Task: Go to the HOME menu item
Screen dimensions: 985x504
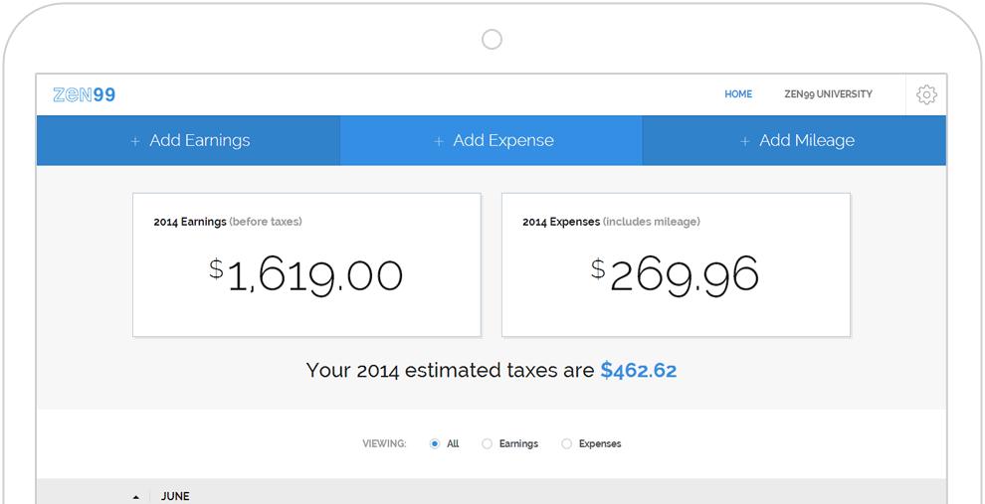Action: click(738, 94)
